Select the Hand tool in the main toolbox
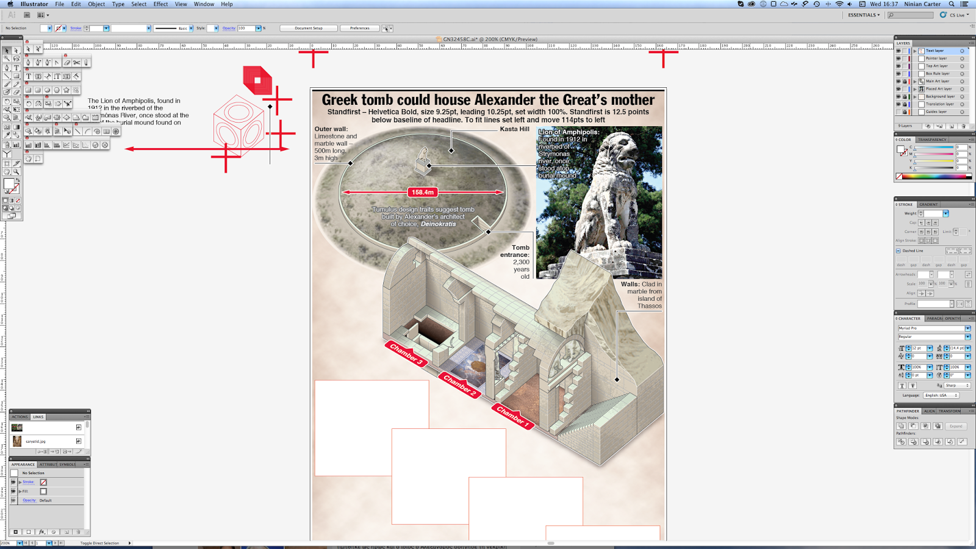976x549 pixels. tap(7, 171)
